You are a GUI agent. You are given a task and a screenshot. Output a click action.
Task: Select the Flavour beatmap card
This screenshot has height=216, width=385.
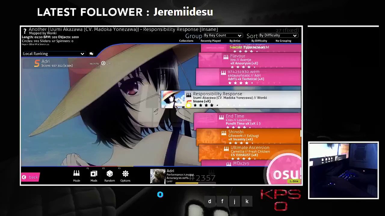point(250,60)
